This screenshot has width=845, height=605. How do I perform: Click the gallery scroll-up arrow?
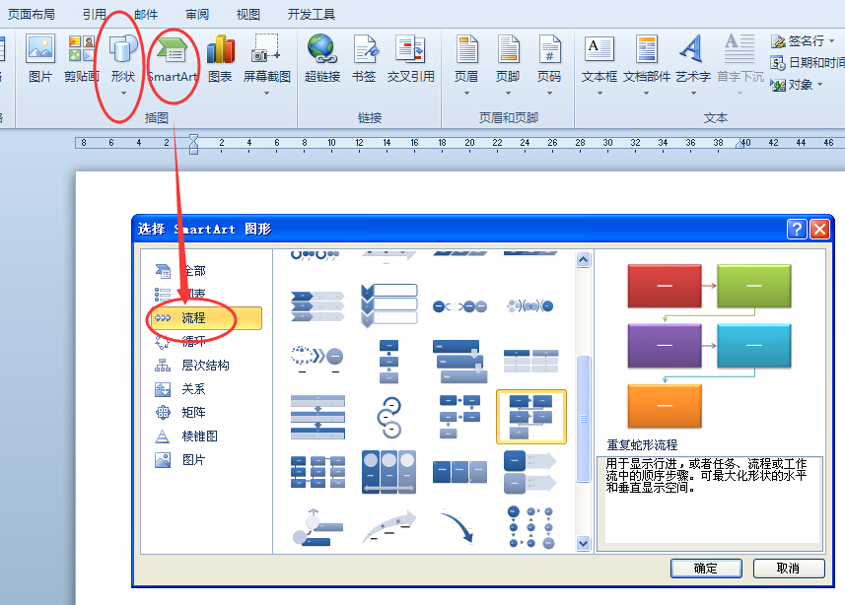coord(583,260)
